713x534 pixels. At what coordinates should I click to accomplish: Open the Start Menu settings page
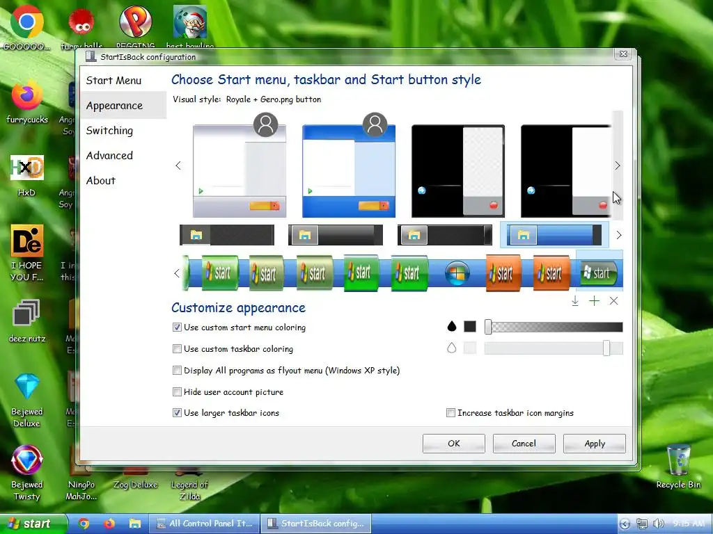[113, 81]
